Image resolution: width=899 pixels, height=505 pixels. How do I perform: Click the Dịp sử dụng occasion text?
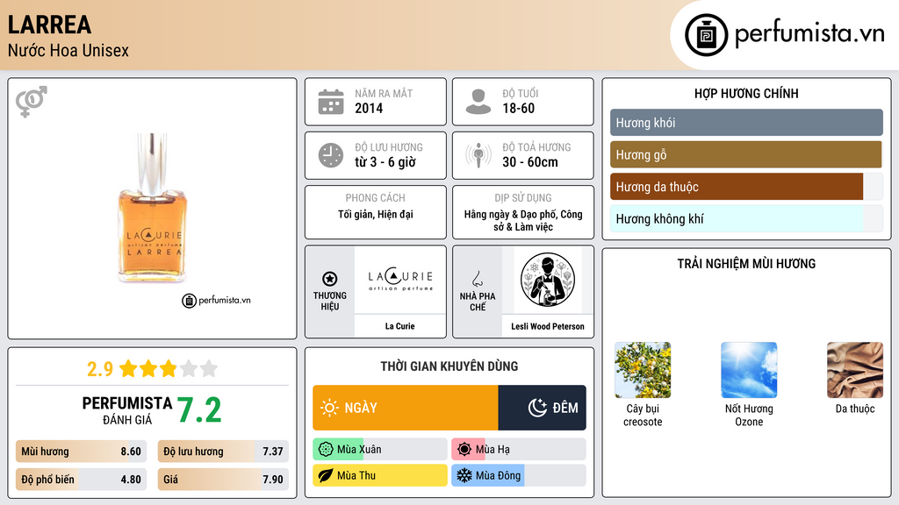[523, 220]
